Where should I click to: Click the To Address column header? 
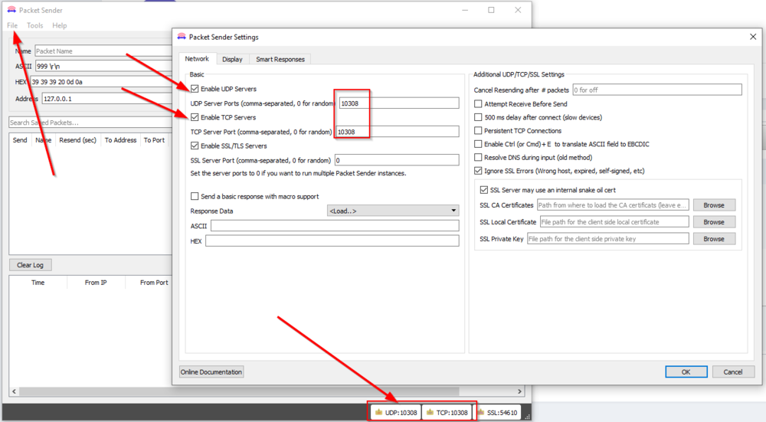click(121, 139)
